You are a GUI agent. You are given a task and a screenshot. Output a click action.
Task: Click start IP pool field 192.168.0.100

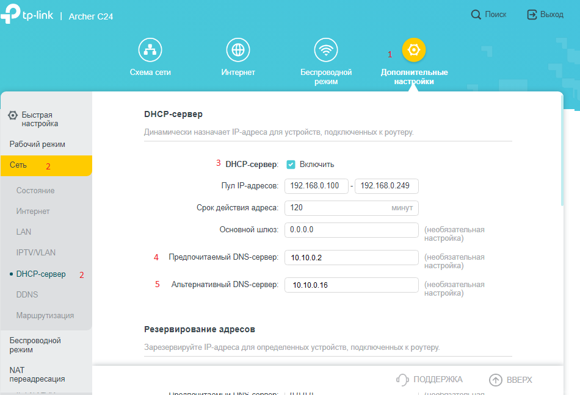coord(316,186)
